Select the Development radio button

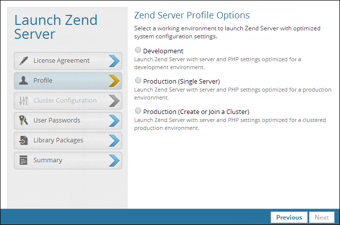point(138,50)
